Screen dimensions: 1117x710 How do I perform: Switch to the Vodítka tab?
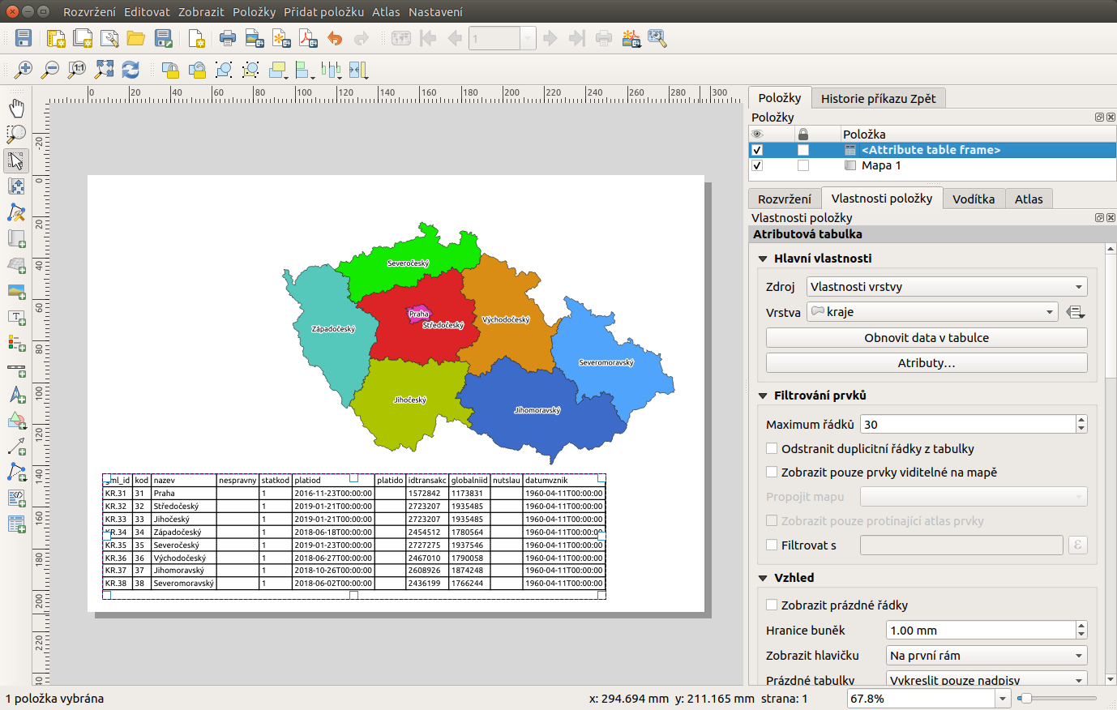pyautogui.click(x=974, y=199)
